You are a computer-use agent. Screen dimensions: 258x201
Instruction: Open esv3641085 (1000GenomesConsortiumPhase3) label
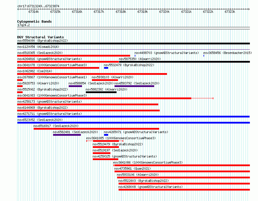[121, 138]
